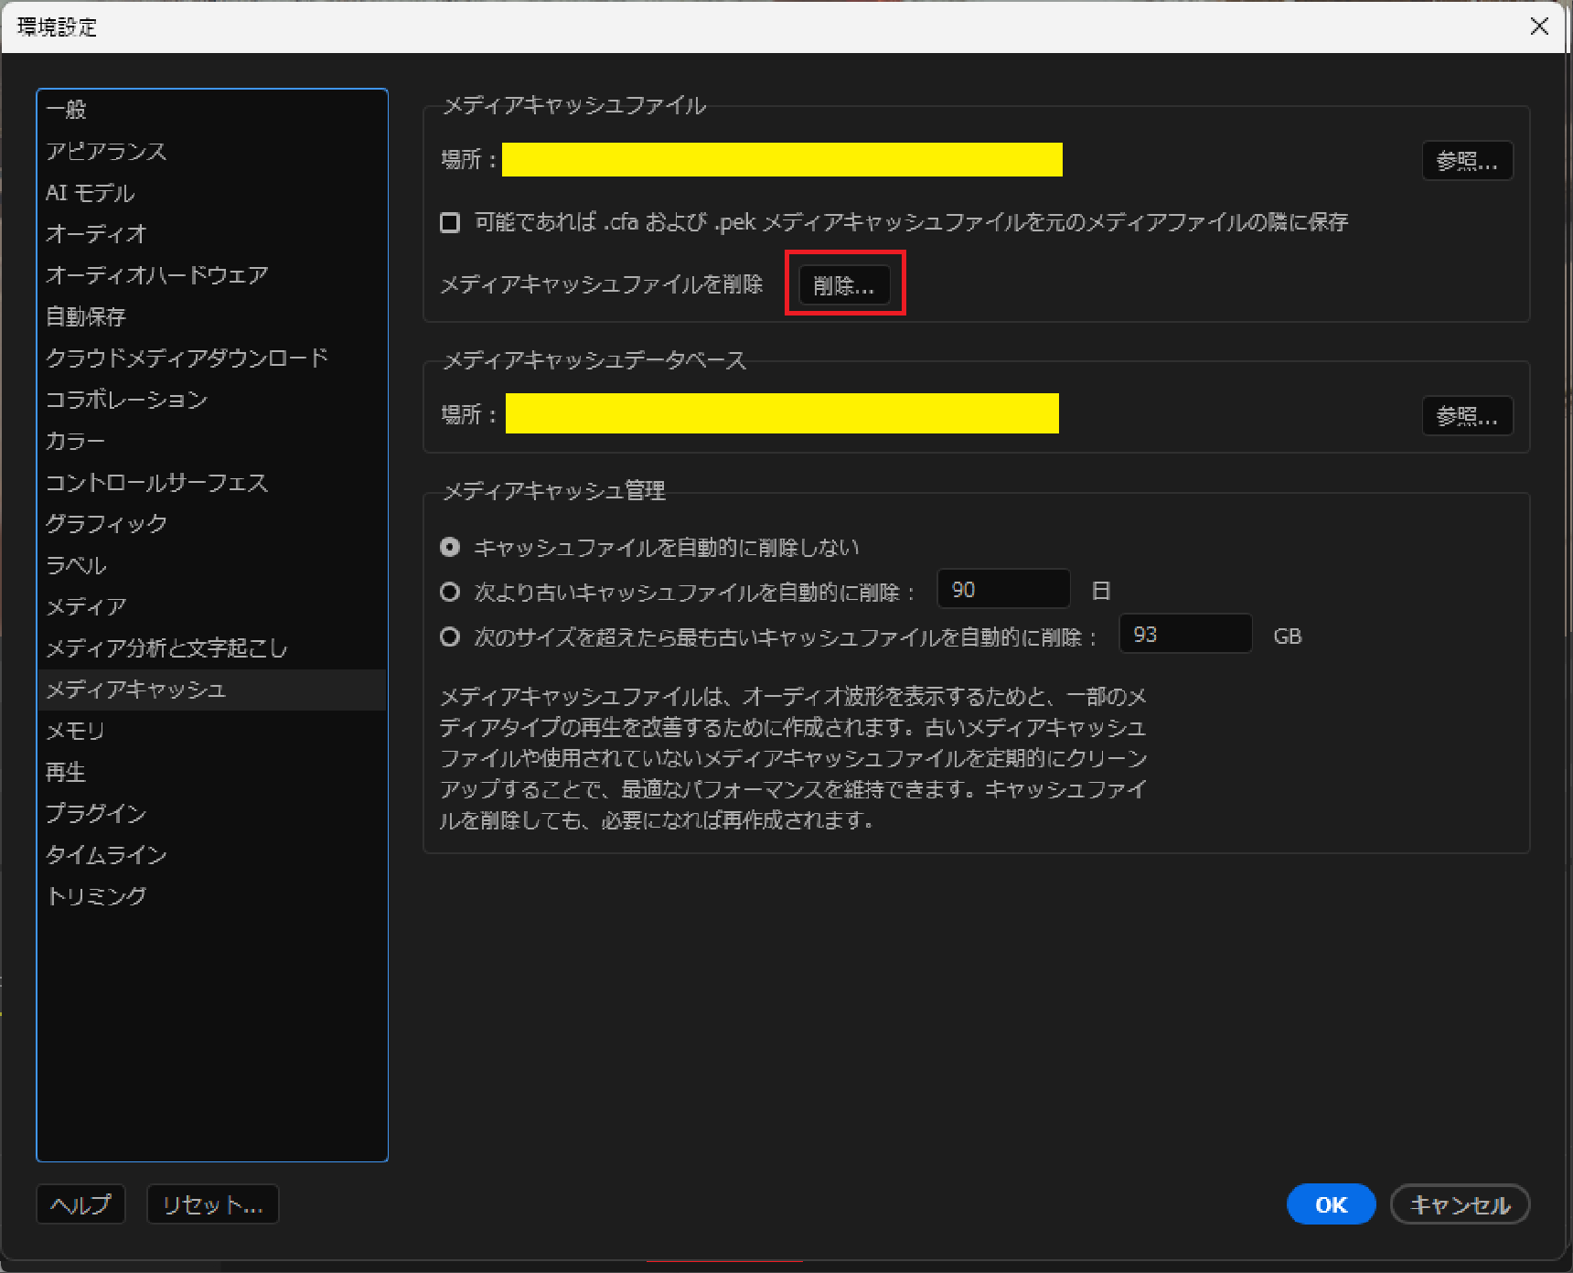Select the 自動保存 settings category
1573x1273 pixels.
tap(83, 316)
